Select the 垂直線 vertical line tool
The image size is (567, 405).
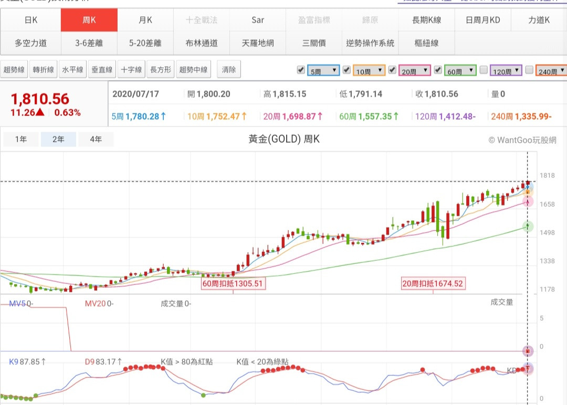click(102, 70)
